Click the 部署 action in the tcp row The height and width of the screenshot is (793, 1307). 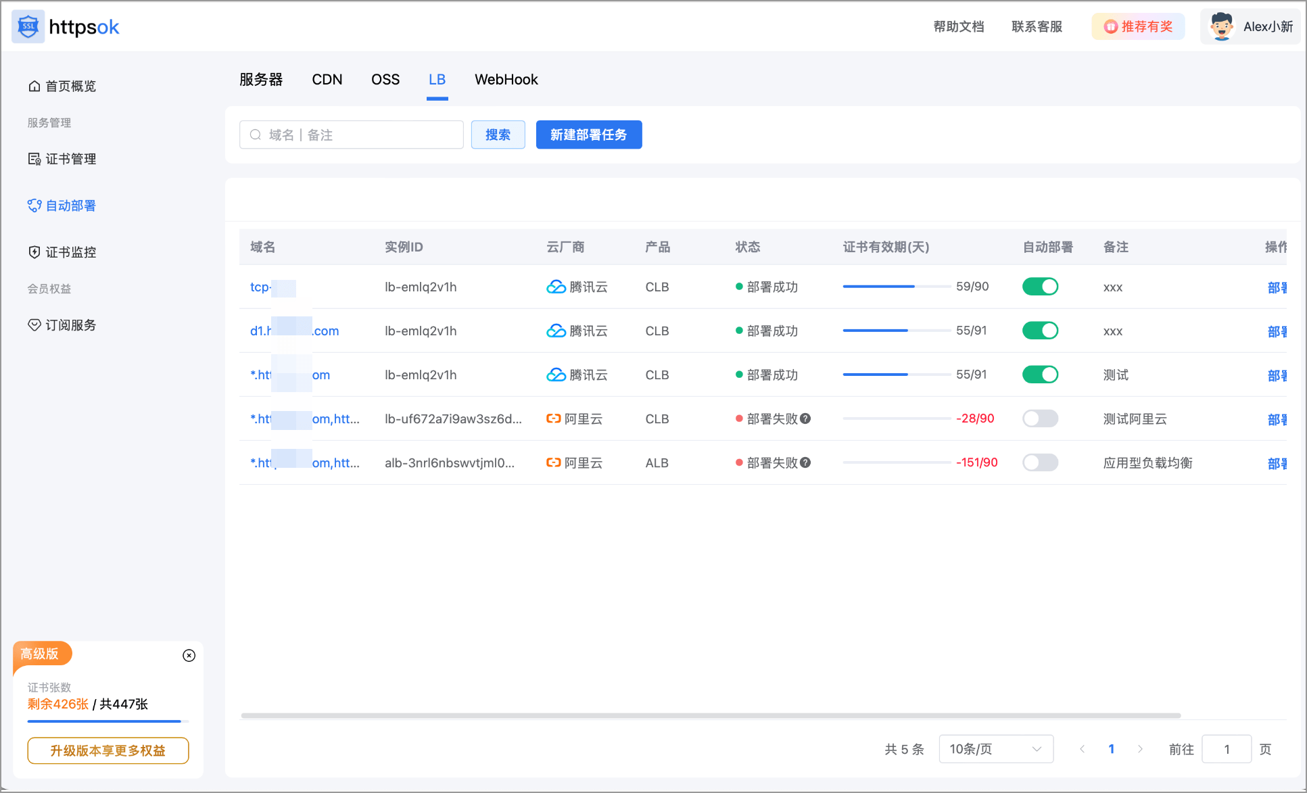tap(1277, 287)
